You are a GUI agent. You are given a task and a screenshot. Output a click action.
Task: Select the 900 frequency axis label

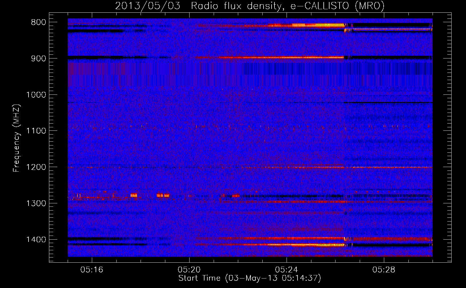pyautogui.click(x=38, y=58)
